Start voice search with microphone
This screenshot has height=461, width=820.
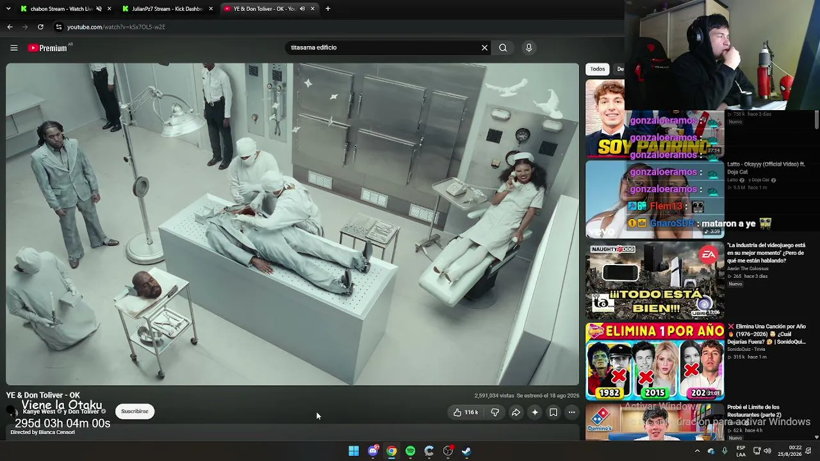click(529, 47)
